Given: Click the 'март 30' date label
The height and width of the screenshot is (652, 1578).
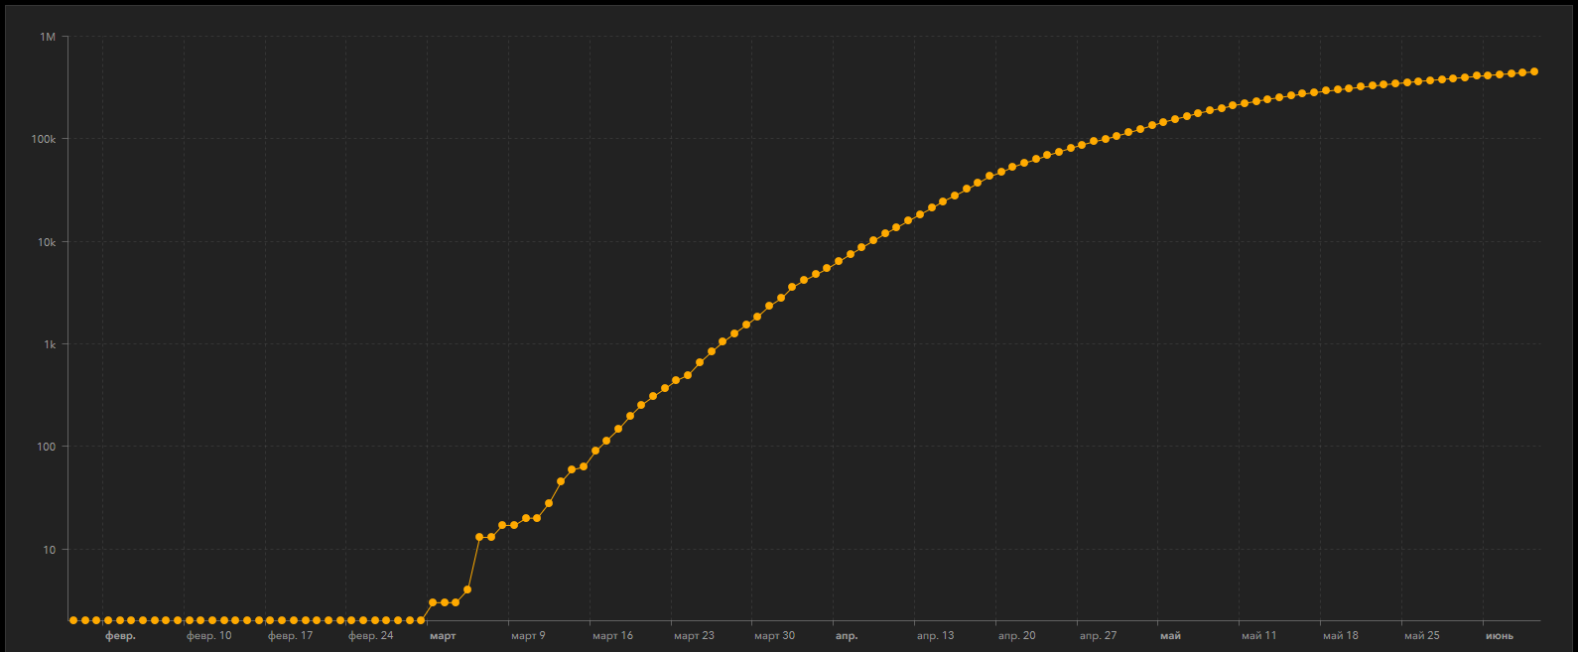Looking at the screenshot, I should [x=774, y=636].
